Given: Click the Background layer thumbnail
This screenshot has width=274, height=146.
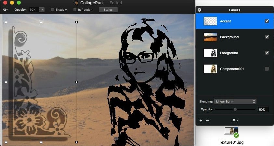Looking at the screenshot, I should 210,37.
